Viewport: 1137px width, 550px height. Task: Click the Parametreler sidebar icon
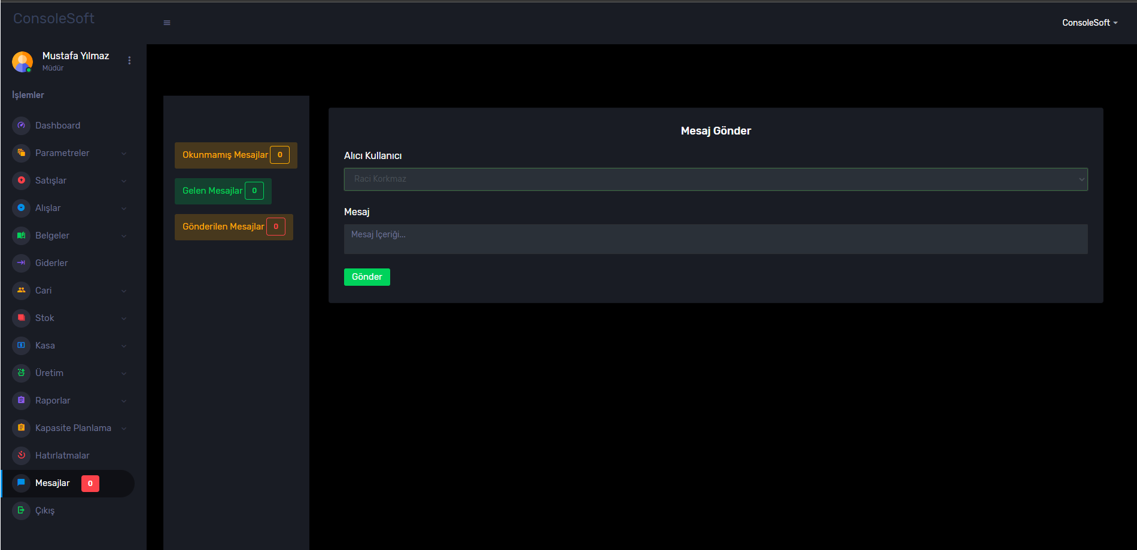[x=21, y=153]
